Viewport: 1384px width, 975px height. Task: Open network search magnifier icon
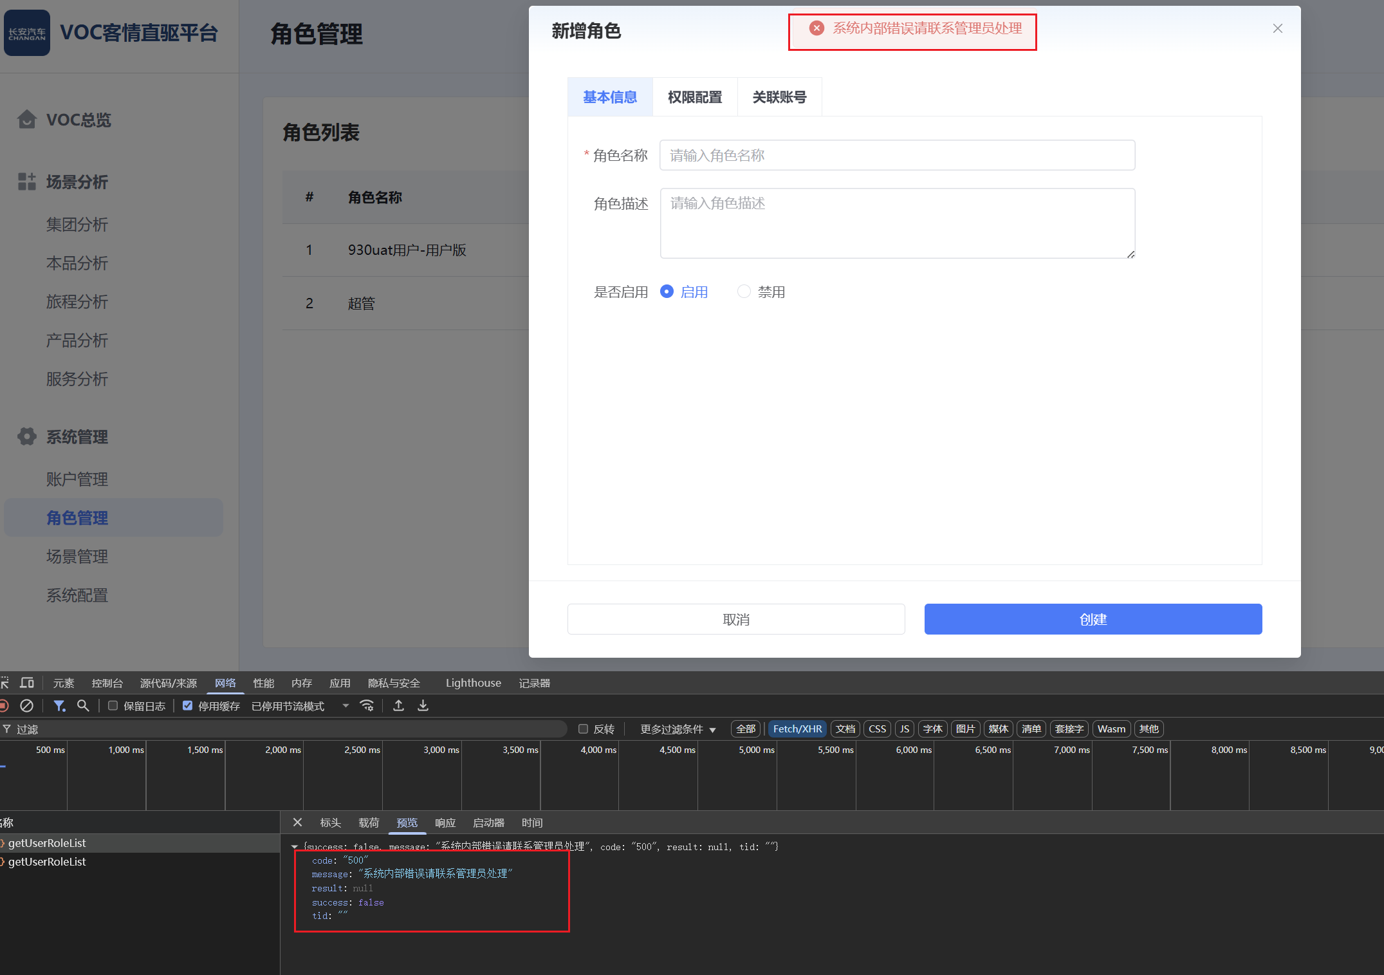83,706
